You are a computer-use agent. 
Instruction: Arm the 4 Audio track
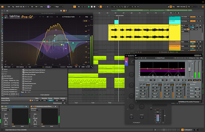200,42
